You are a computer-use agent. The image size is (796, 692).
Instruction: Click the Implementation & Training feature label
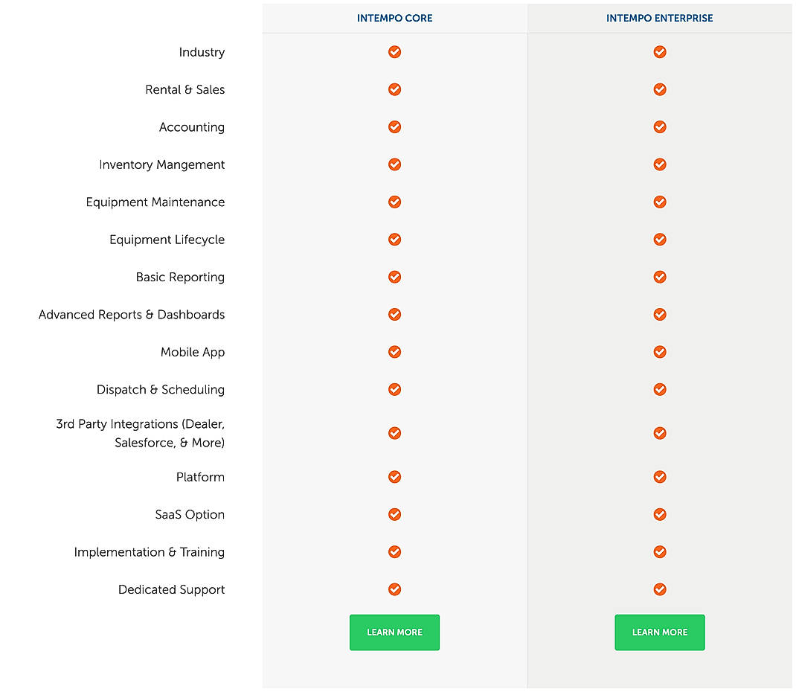click(150, 552)
